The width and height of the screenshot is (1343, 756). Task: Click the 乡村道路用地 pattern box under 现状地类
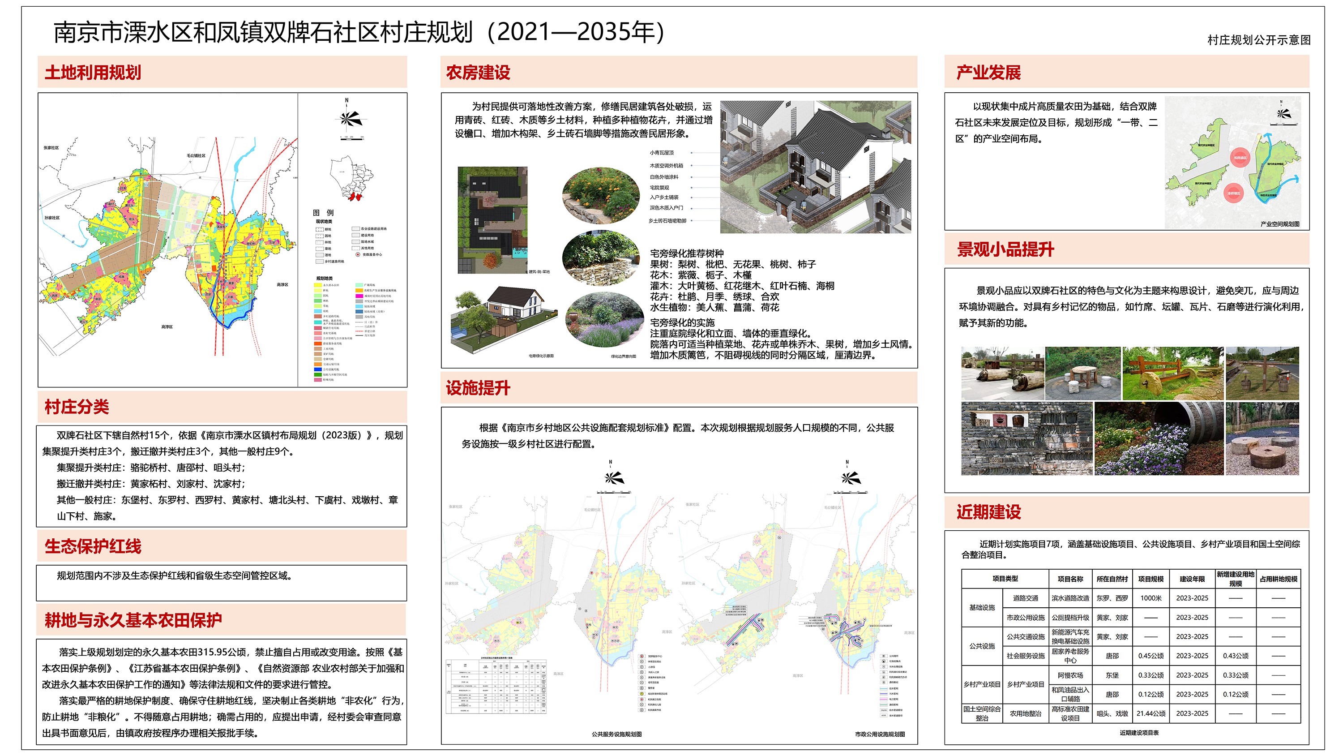320,262
